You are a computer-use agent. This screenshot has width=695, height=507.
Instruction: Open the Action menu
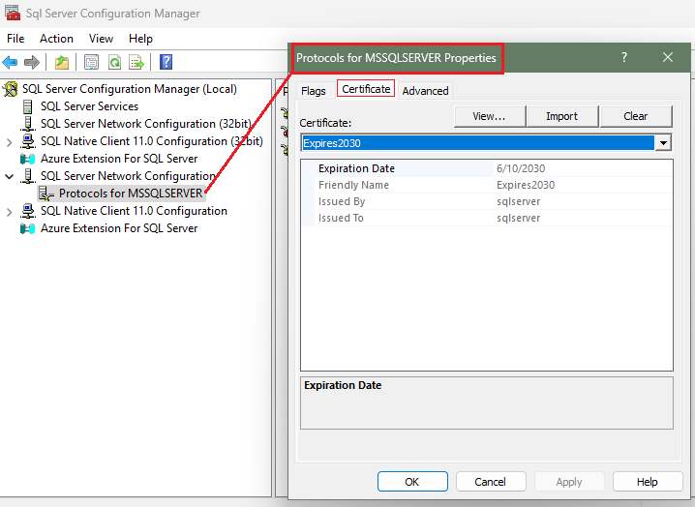pos(56,39)
